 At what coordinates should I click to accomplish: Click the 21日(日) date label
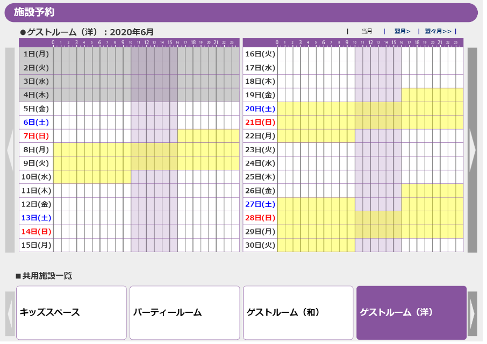pyautogui.click(x=260, y=123)
